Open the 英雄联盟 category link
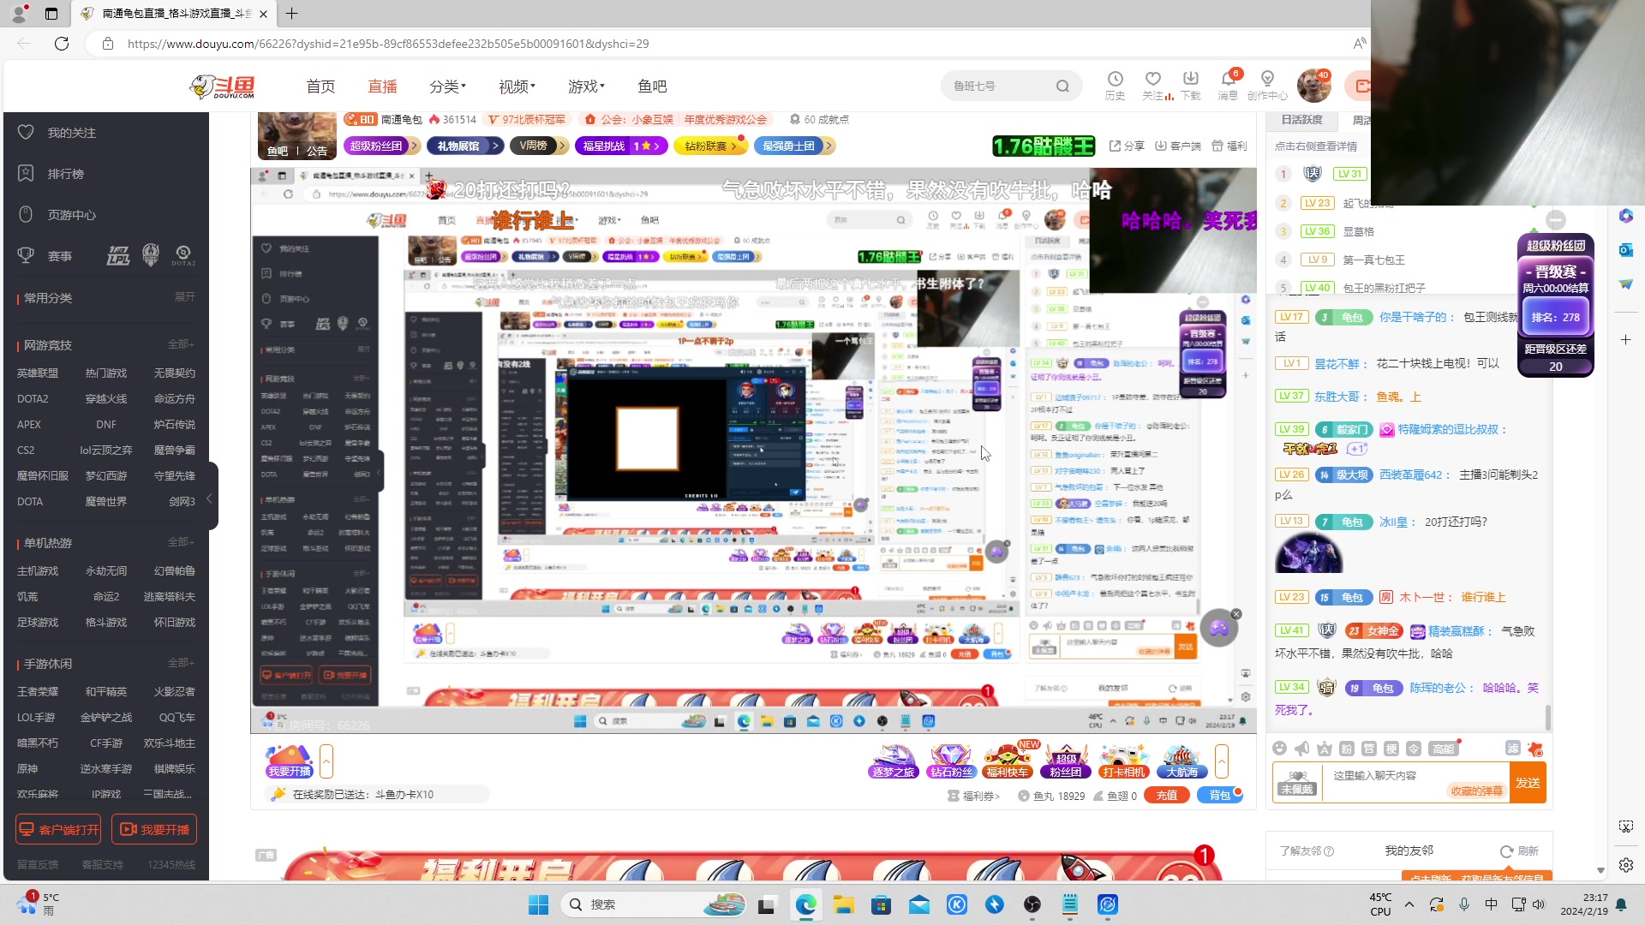 pos(38,373)
